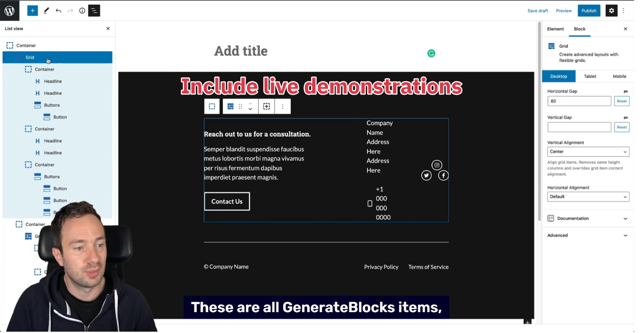Click the blue block inserter plus button
The height and width of the screenshot is (333, 643).
pyautogui.click(x=32, y=11)
